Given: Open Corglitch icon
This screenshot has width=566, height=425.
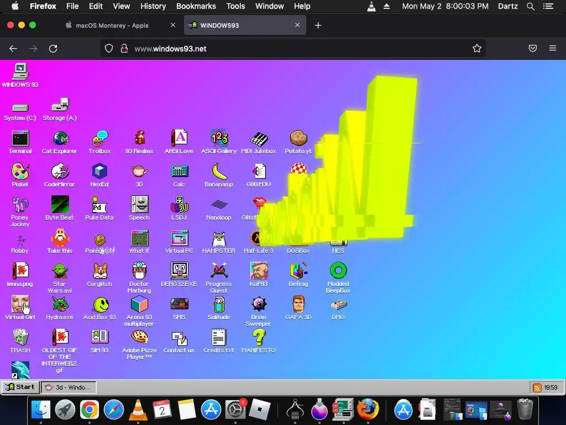Looking at the screenshot, I should click(99, 274).
